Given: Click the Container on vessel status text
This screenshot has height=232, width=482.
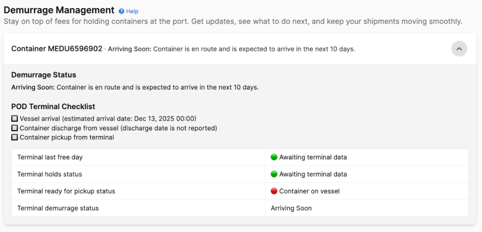Looking at the screenshot, I should (x=309, y=191).
